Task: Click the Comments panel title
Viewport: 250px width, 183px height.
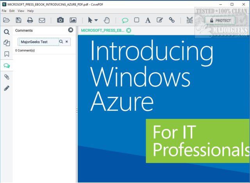Action: 24,30
